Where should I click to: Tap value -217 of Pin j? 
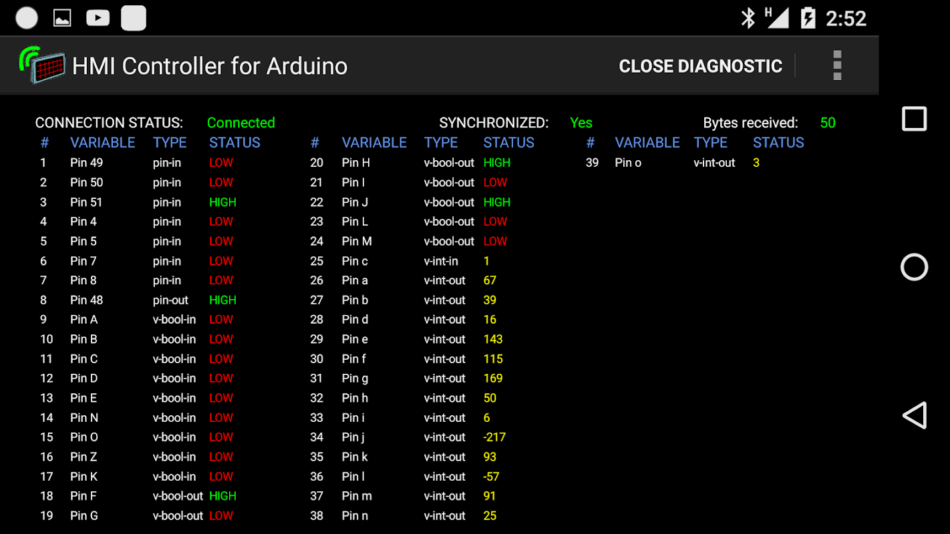494,437
